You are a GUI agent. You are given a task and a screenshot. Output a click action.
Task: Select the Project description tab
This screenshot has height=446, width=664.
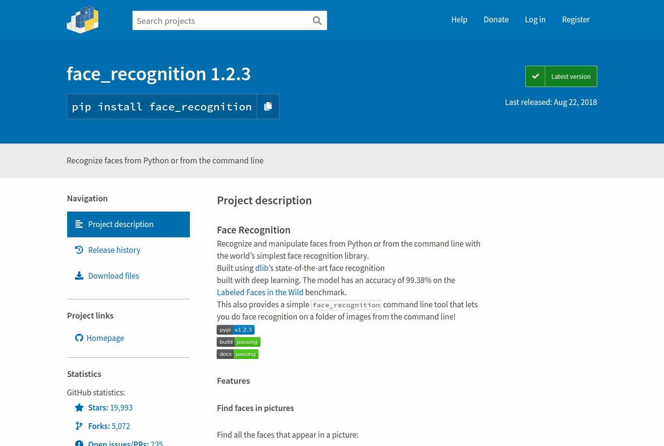coord(129,224)
